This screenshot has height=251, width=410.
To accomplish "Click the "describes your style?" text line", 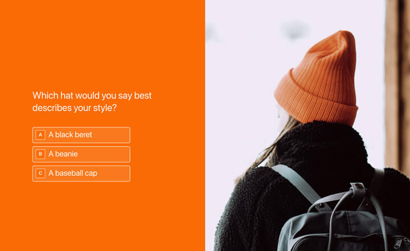I will (x=75, y=108).
